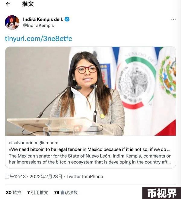Viewport: 181px width, 199px height.
Task: Open the bitcoin legal tender headline
Action: tap(89, 149)
